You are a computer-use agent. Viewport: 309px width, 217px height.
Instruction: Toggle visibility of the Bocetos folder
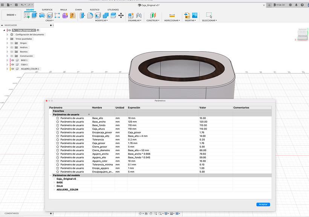(x=12, y=52)
